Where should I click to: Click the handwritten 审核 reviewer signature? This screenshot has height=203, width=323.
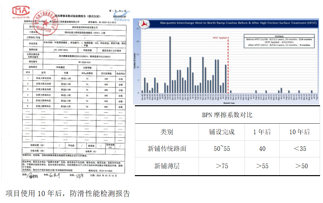pyautogui.click(x=54, y=175)
